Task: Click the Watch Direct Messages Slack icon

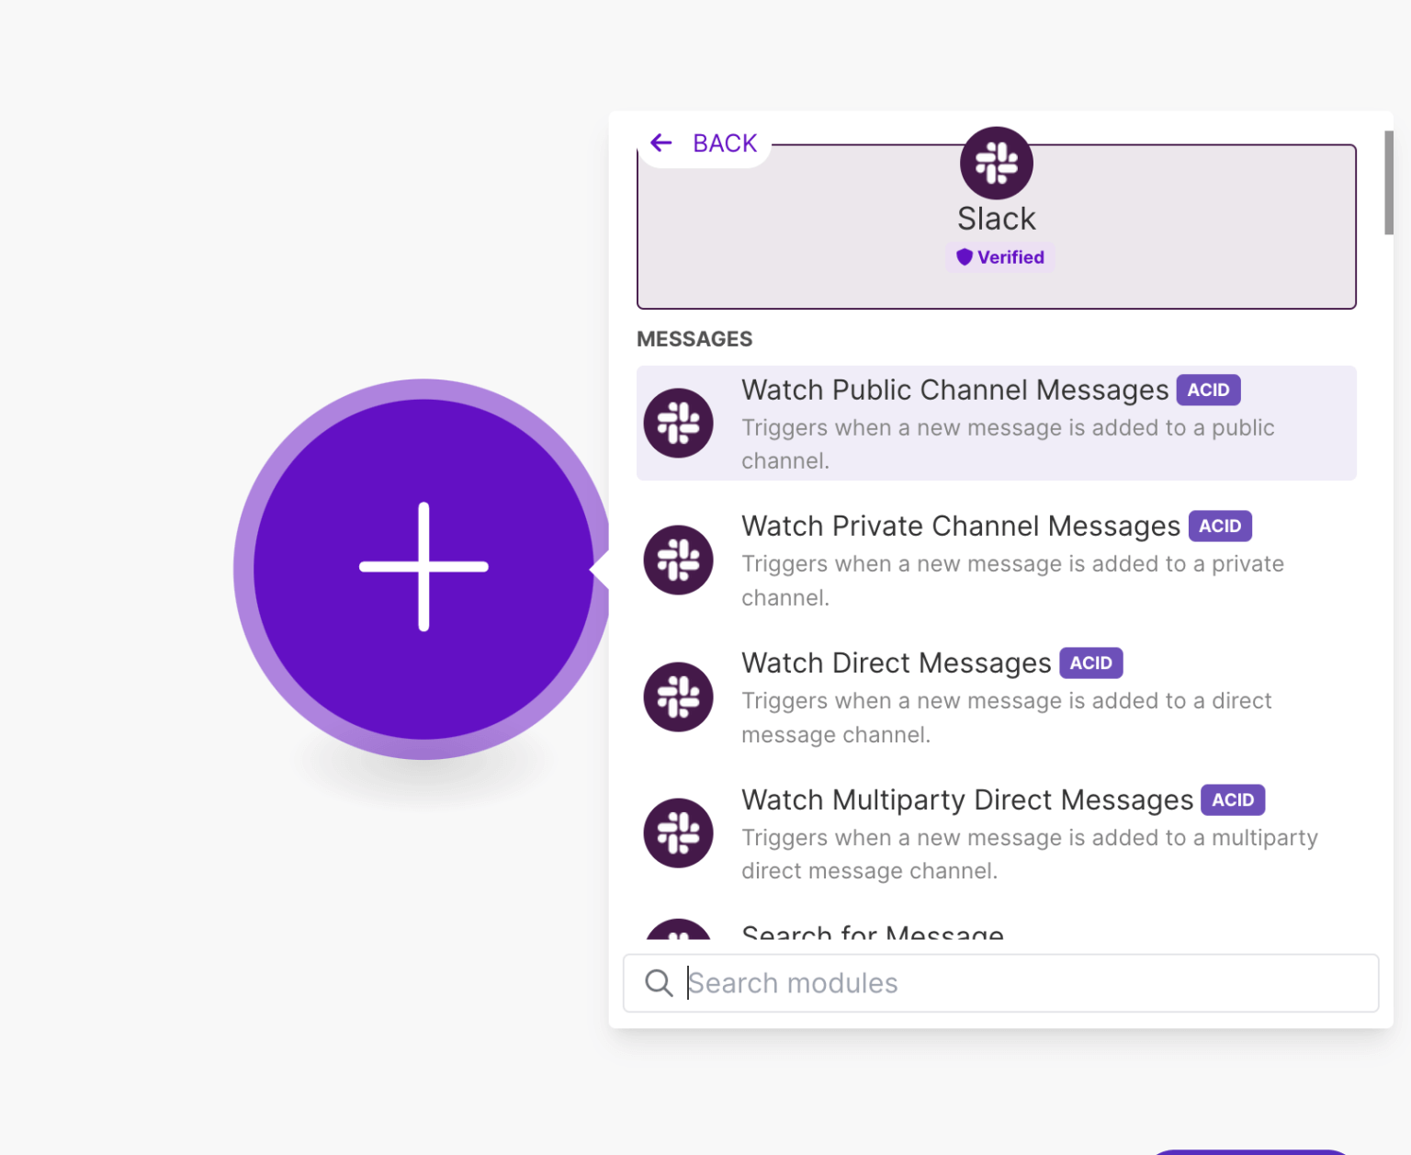Action: coord(678,696)
